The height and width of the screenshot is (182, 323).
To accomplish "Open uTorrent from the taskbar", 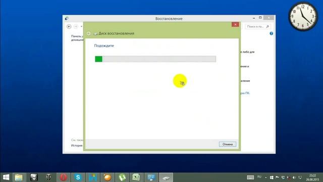I will (x=122, y=177).
